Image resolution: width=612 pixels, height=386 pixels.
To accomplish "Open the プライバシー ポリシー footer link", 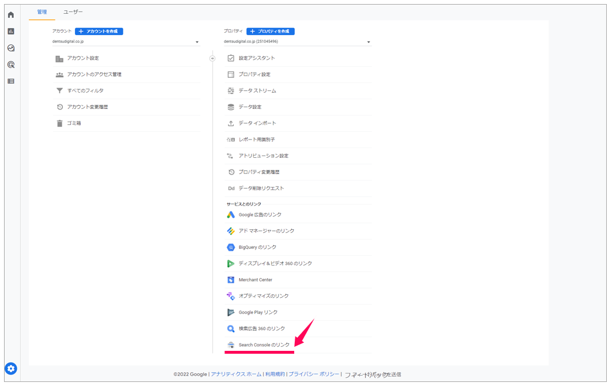I will coord(314,374).
